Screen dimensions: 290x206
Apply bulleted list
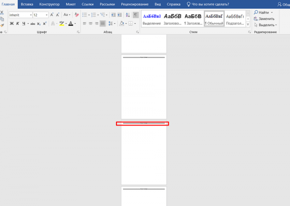pyautogui.click(x=85, y=15)
